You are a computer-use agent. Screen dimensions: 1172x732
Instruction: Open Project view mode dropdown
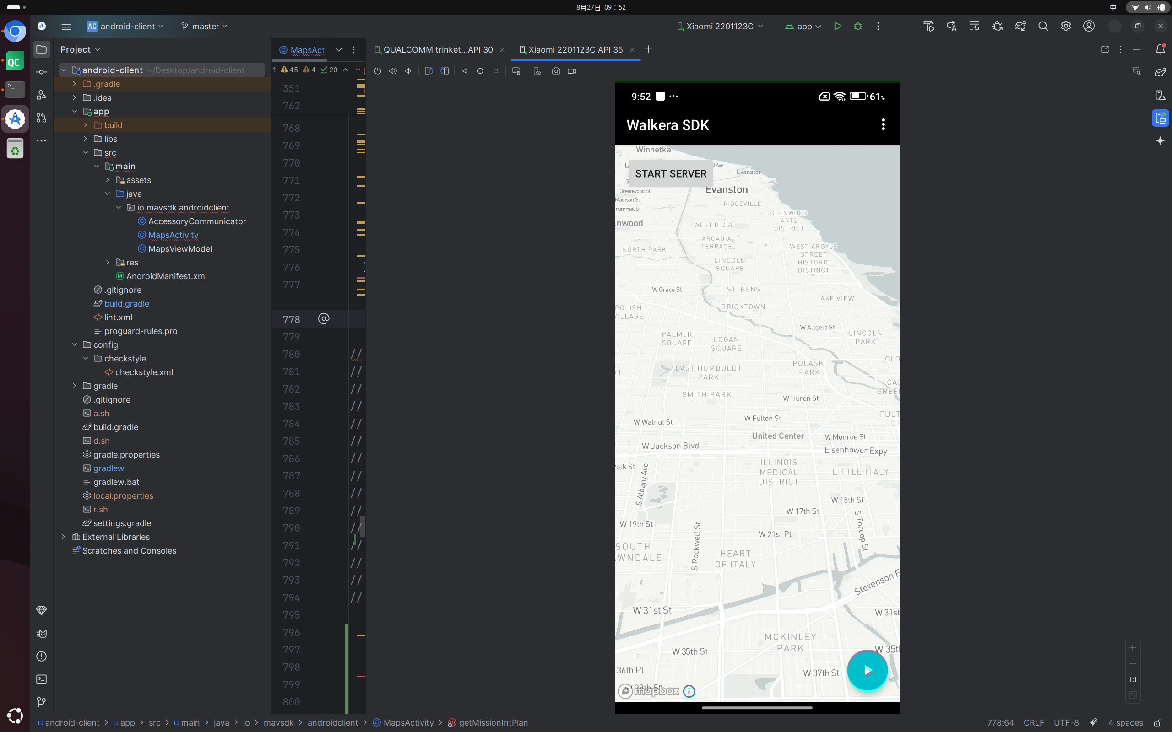click(80, 49)
